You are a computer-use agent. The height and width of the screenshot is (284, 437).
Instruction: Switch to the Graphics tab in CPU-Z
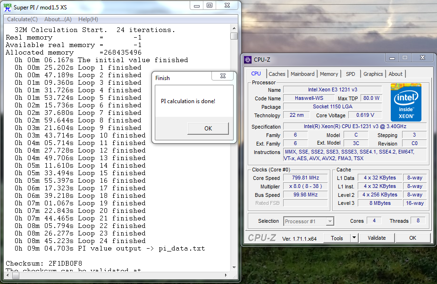pyautogui.click(x=373, y=74)
